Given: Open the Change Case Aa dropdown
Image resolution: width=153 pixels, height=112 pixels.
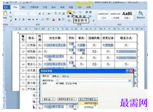Looking at the screenshot, I should [x=49, y=13].
